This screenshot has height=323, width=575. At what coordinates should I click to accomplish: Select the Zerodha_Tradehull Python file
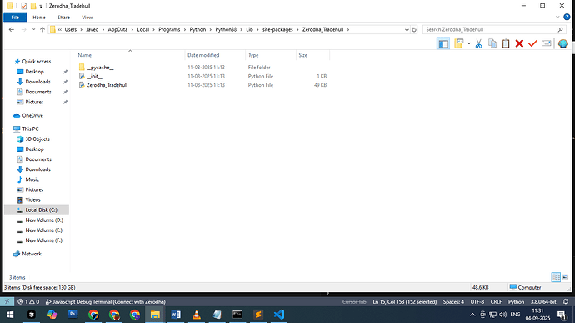[107, 85]
